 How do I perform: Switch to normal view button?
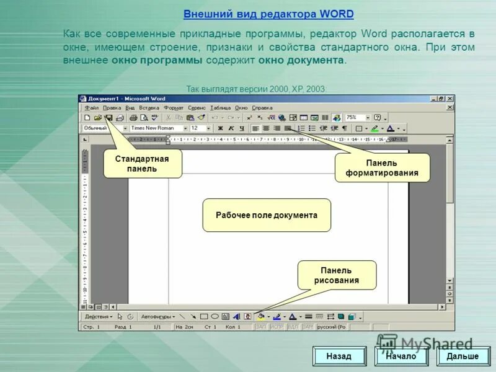click(83, 306)
